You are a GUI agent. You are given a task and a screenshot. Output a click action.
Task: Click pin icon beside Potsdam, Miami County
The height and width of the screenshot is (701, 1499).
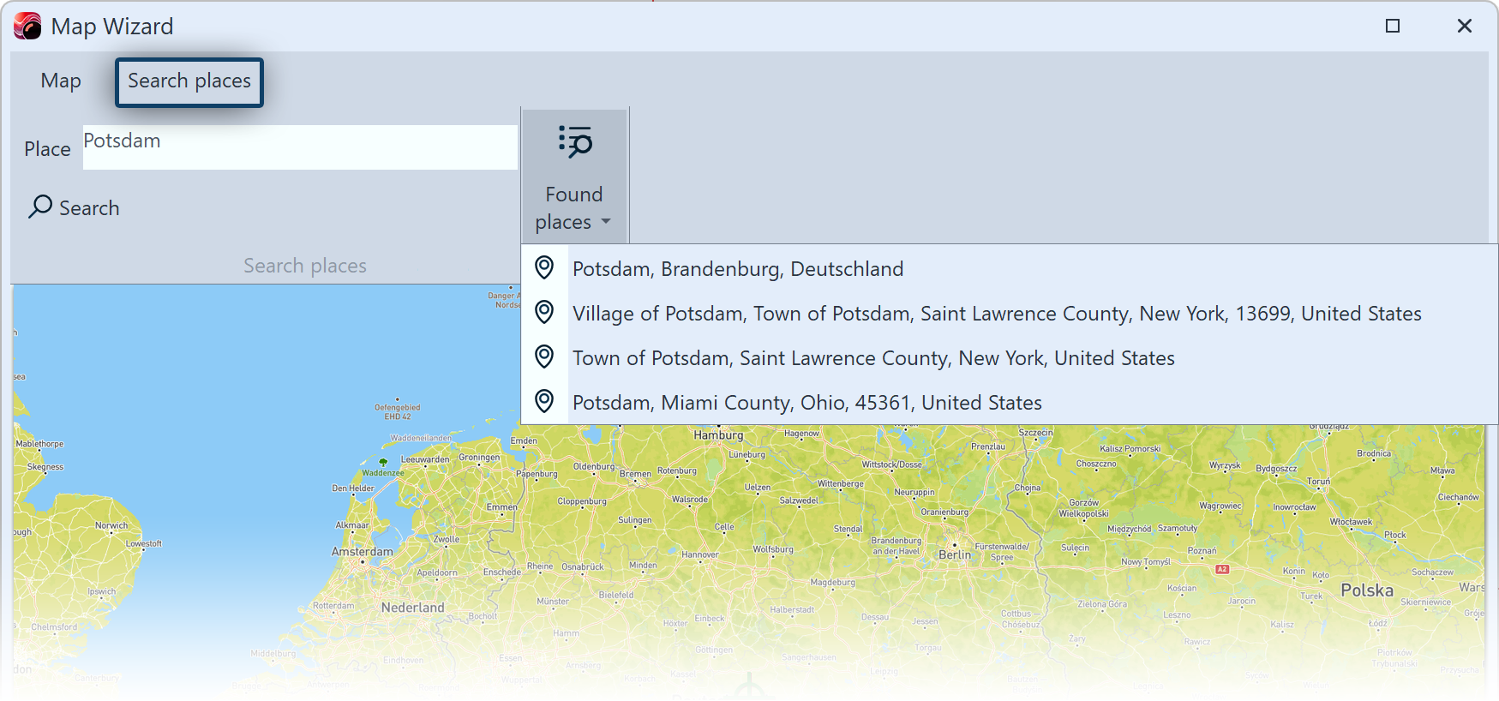(544, 401)
